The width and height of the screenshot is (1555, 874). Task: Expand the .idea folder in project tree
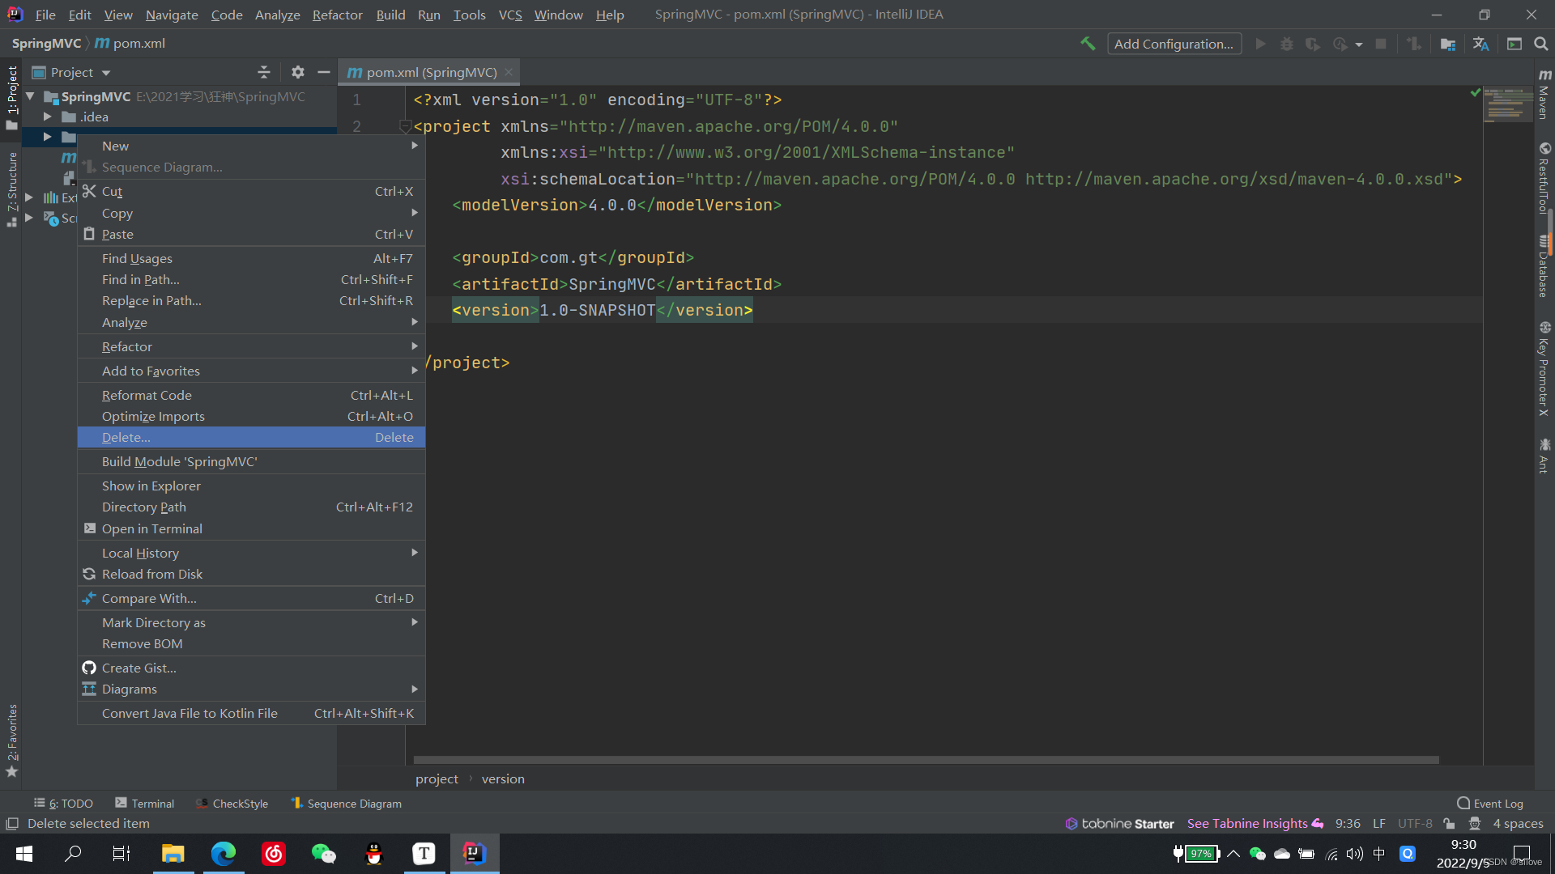(x=47, y=117)
